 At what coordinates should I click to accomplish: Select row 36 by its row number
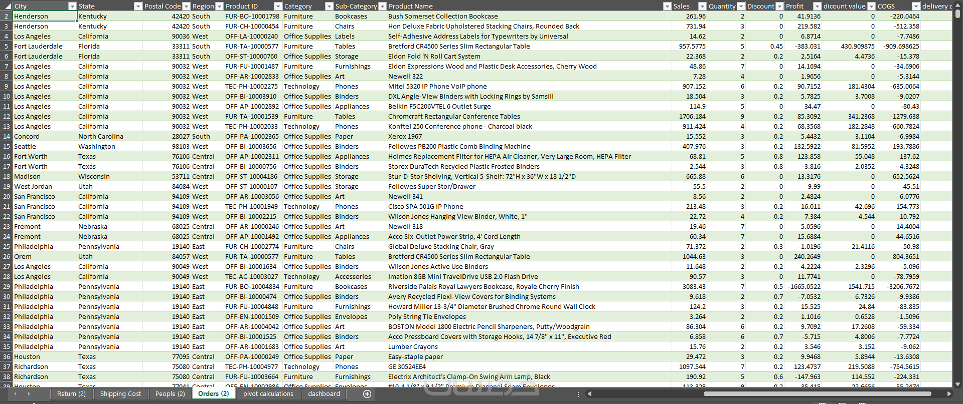tap(7, 356)
